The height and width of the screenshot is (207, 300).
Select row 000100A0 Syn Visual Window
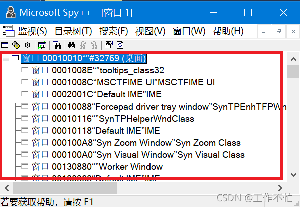pos(138,155)
